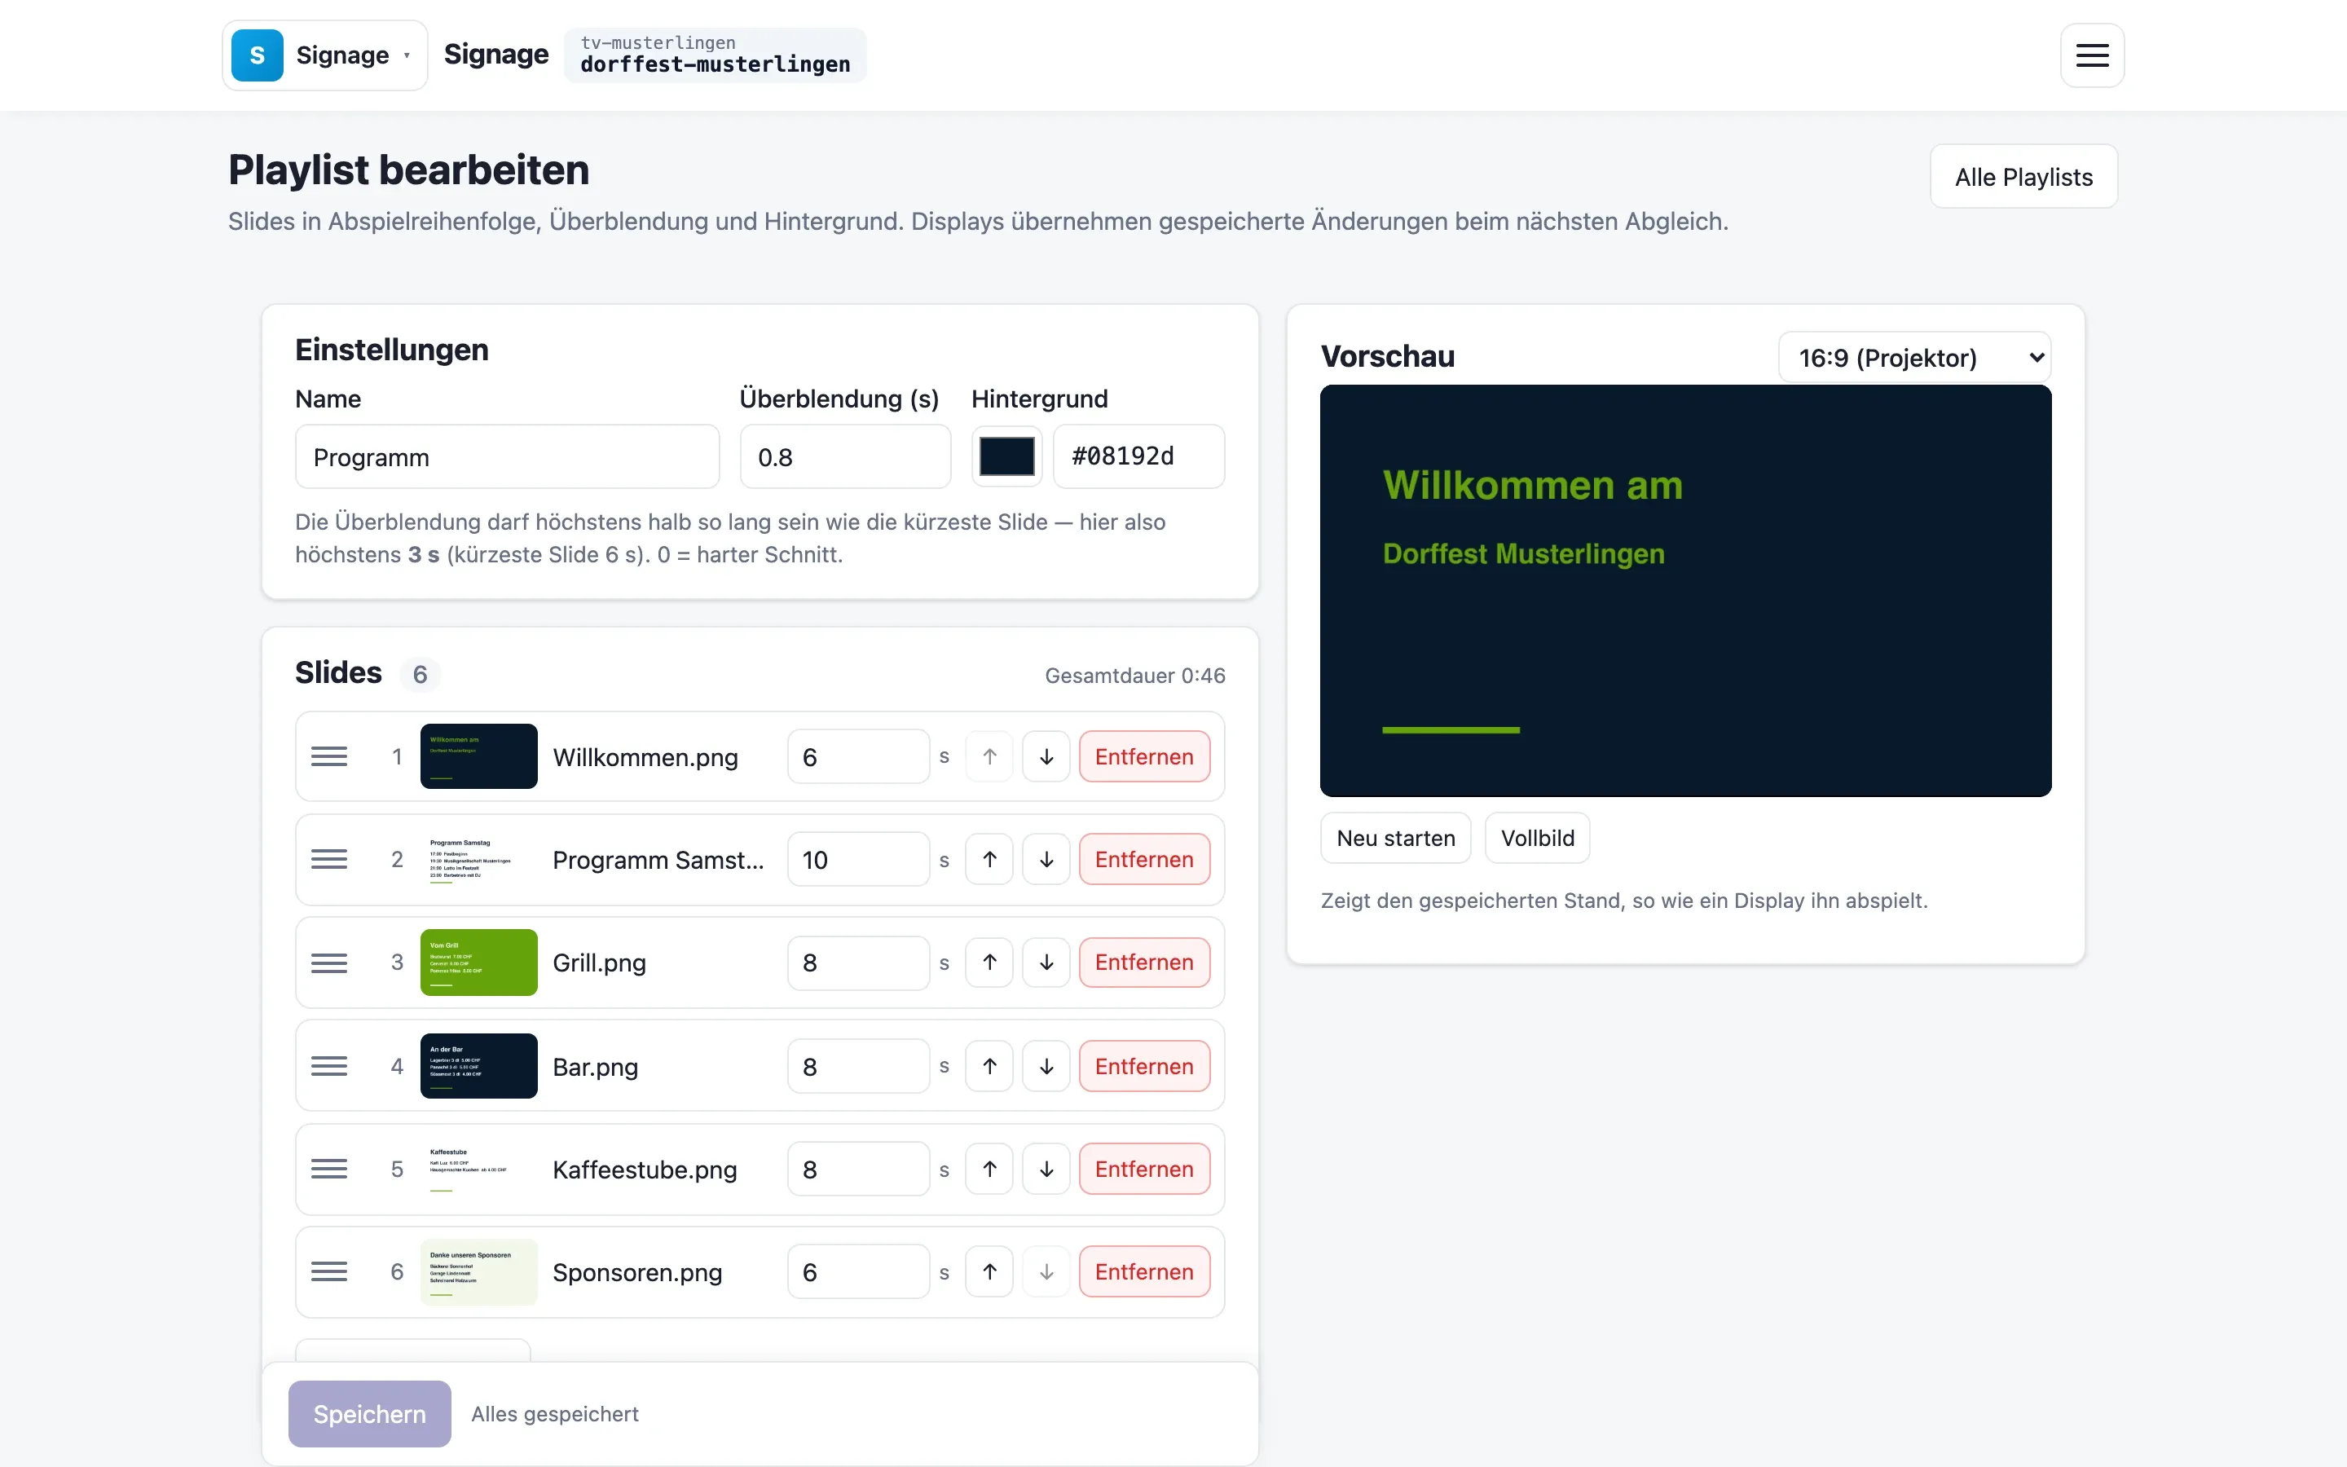Screen dimensions: 2347x1467
Task: Open the hamburger menu in the header
Action: (x=2092, y=55)
